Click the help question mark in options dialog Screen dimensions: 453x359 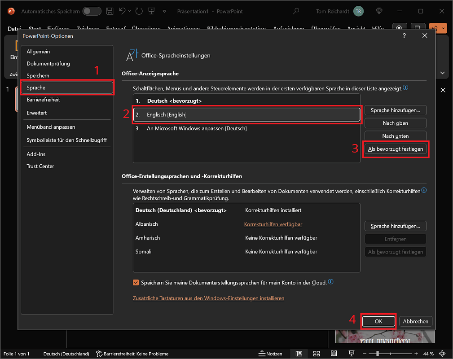coord(404,35)
